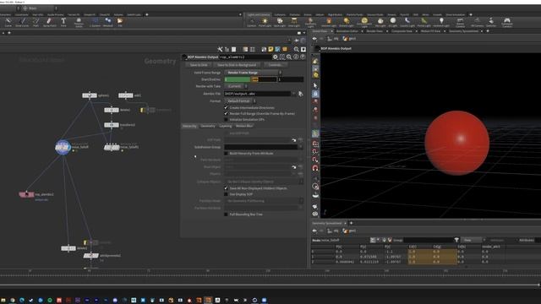Open the Collapse Objects dropdown
Screen dimensions: 541x304
coord(264,182)
